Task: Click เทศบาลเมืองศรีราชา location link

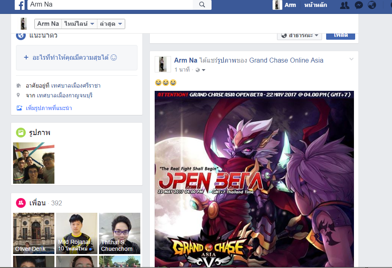Action: (x=76, y=86)
